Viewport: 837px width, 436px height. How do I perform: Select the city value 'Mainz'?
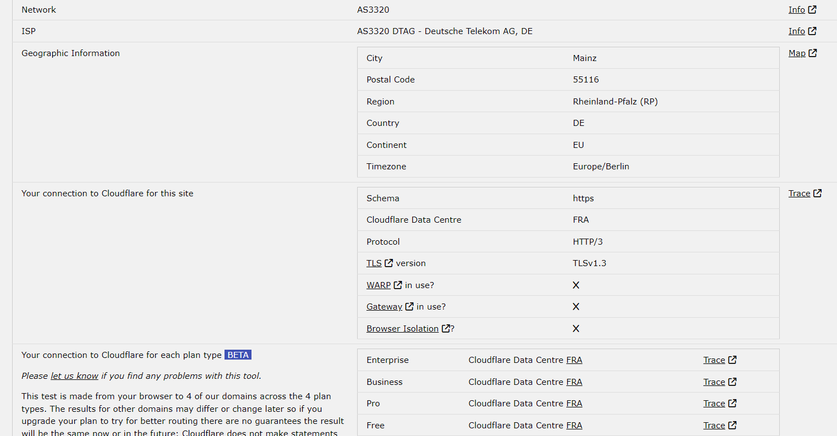(584, 58)
